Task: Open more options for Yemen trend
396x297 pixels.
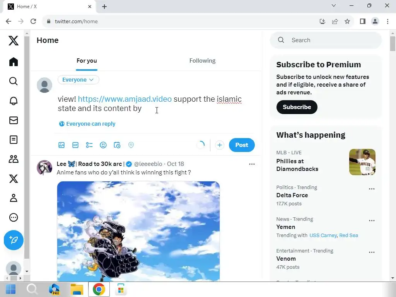Action: (372, 220)
